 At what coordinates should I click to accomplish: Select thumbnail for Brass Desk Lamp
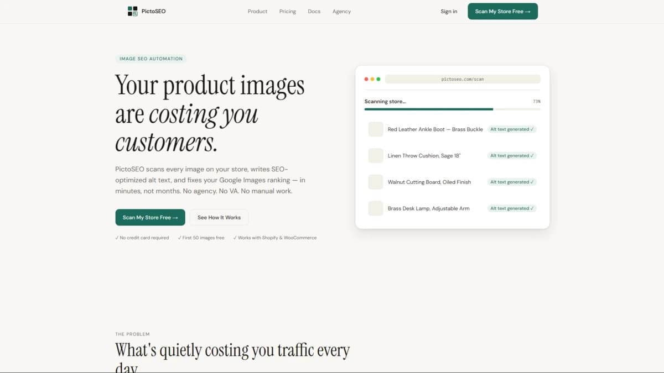point(376,208)
